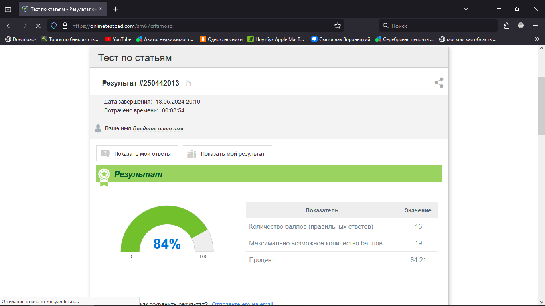Select completion date 18.05.2024 20:10
The width and height of the screenshot is (545, 306).
(178, 102)
